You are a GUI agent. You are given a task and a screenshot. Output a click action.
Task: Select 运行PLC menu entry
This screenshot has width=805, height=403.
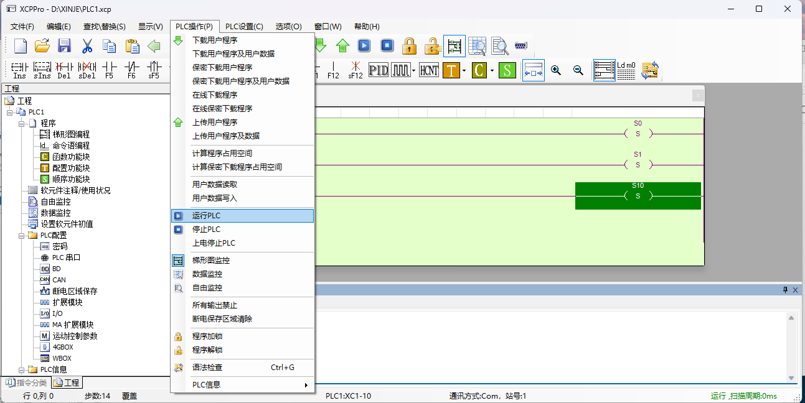242,216
